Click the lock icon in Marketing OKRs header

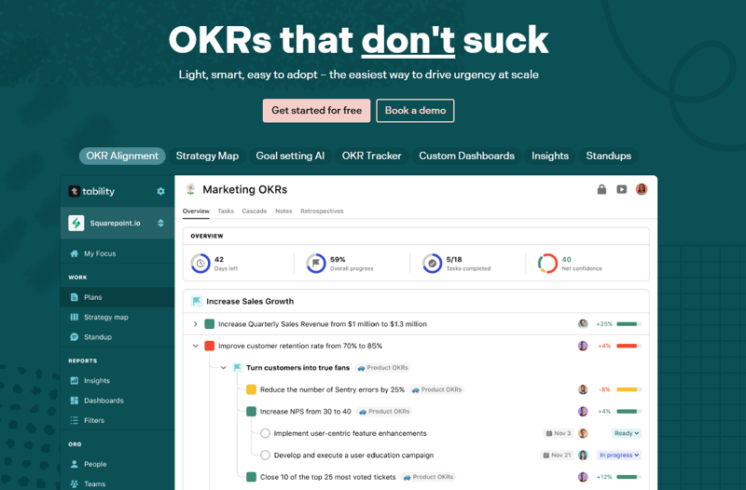tap(602, 189)
